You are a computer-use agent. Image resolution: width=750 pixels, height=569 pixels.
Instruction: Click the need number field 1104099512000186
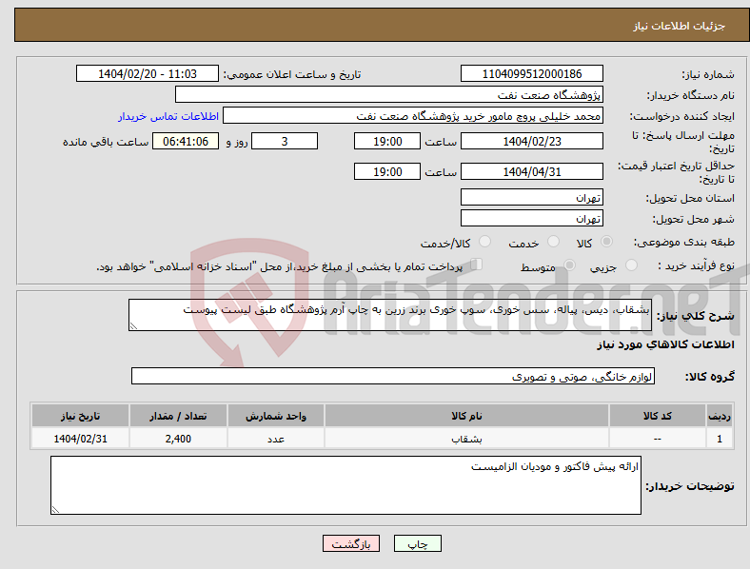click(x=532, y=73)
